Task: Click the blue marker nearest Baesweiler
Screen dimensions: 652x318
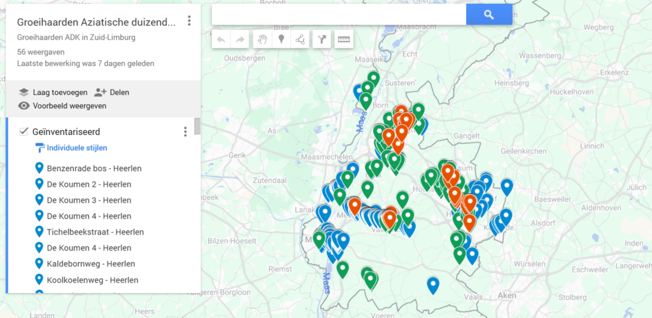Action: tap(506, 187)
